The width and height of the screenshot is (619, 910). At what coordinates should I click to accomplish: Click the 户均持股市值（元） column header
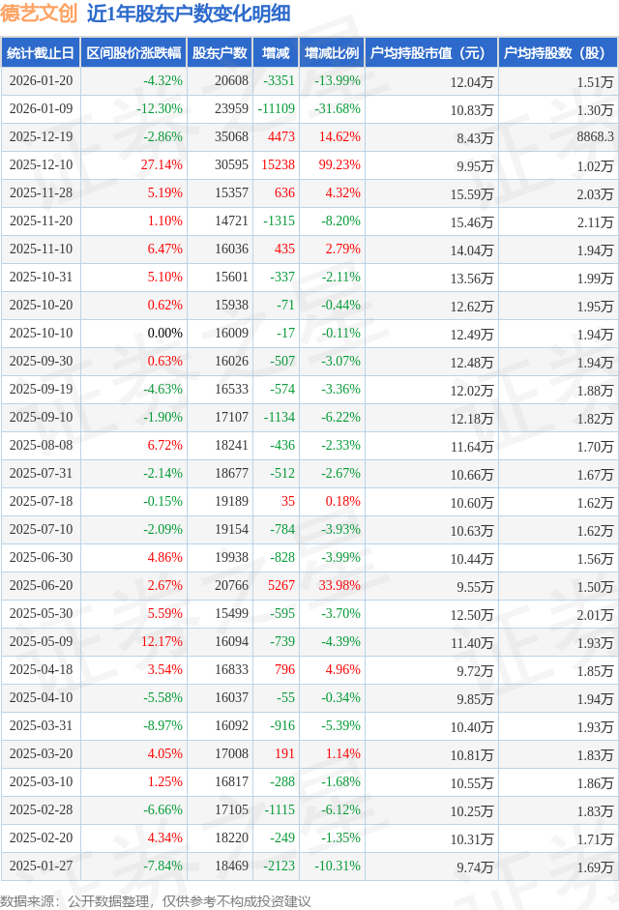coord(429,54)
